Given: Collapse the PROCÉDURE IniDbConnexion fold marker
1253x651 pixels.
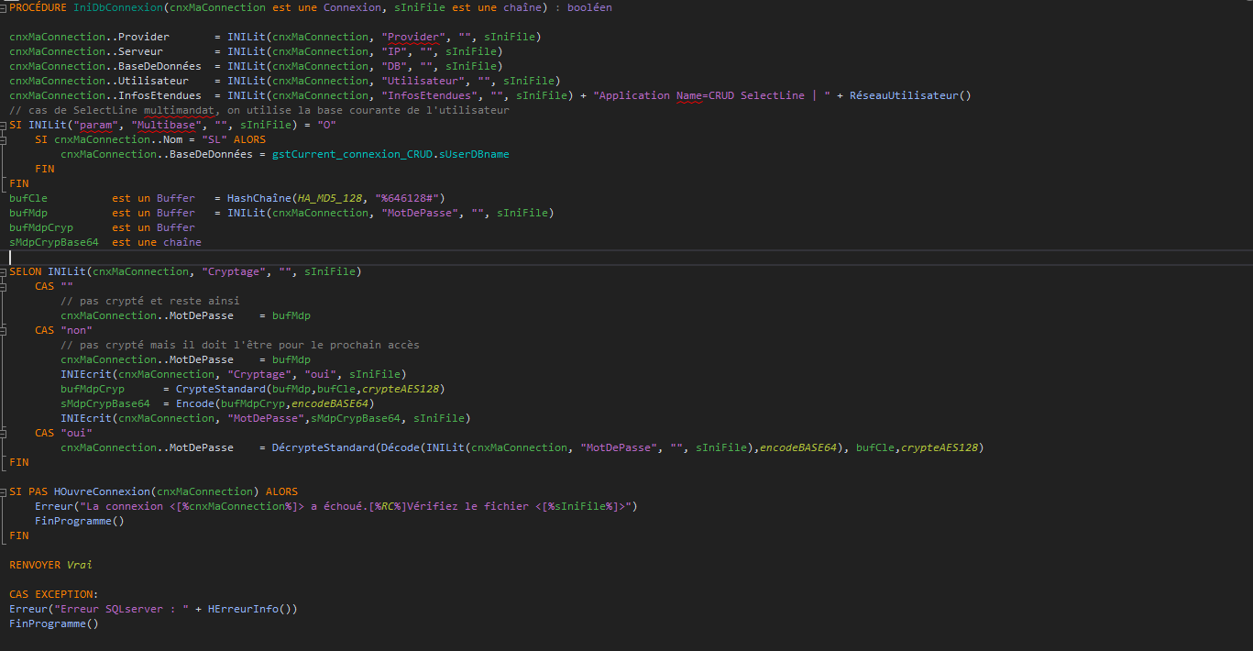Looking at the screenshot, I should tap(4, 7).
